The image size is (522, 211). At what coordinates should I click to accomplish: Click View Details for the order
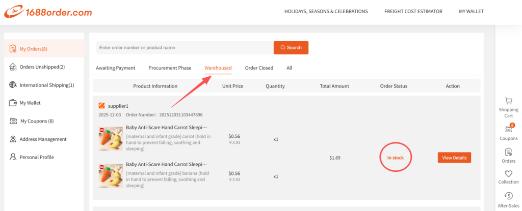click(x=454, y=158)
